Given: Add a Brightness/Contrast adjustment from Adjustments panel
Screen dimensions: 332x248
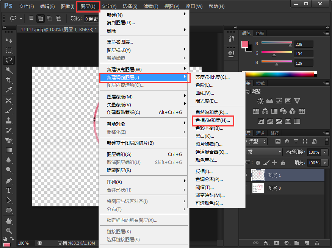Looking at the screenshot, I should [260, 101].
